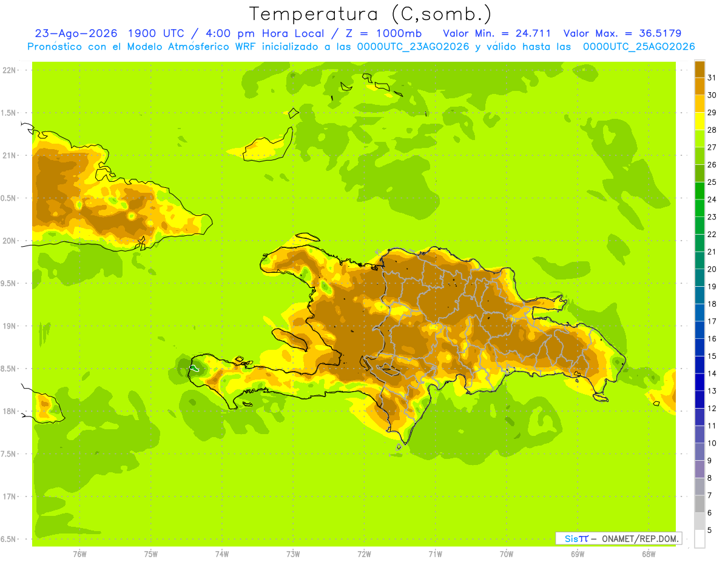Viewport: 728px width, 562px height.
Task: Click the "Valor Min. = 24.711" readout
Action: click(497, 33)
